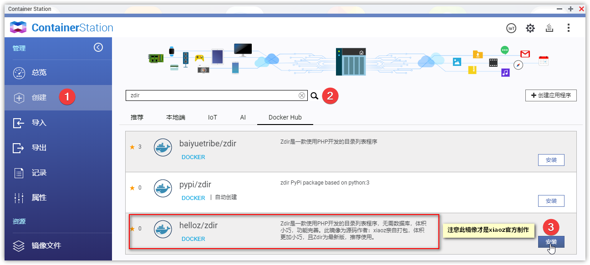Click the magnifier search icon
The image size is (590, 265).
tap(315, 96)
